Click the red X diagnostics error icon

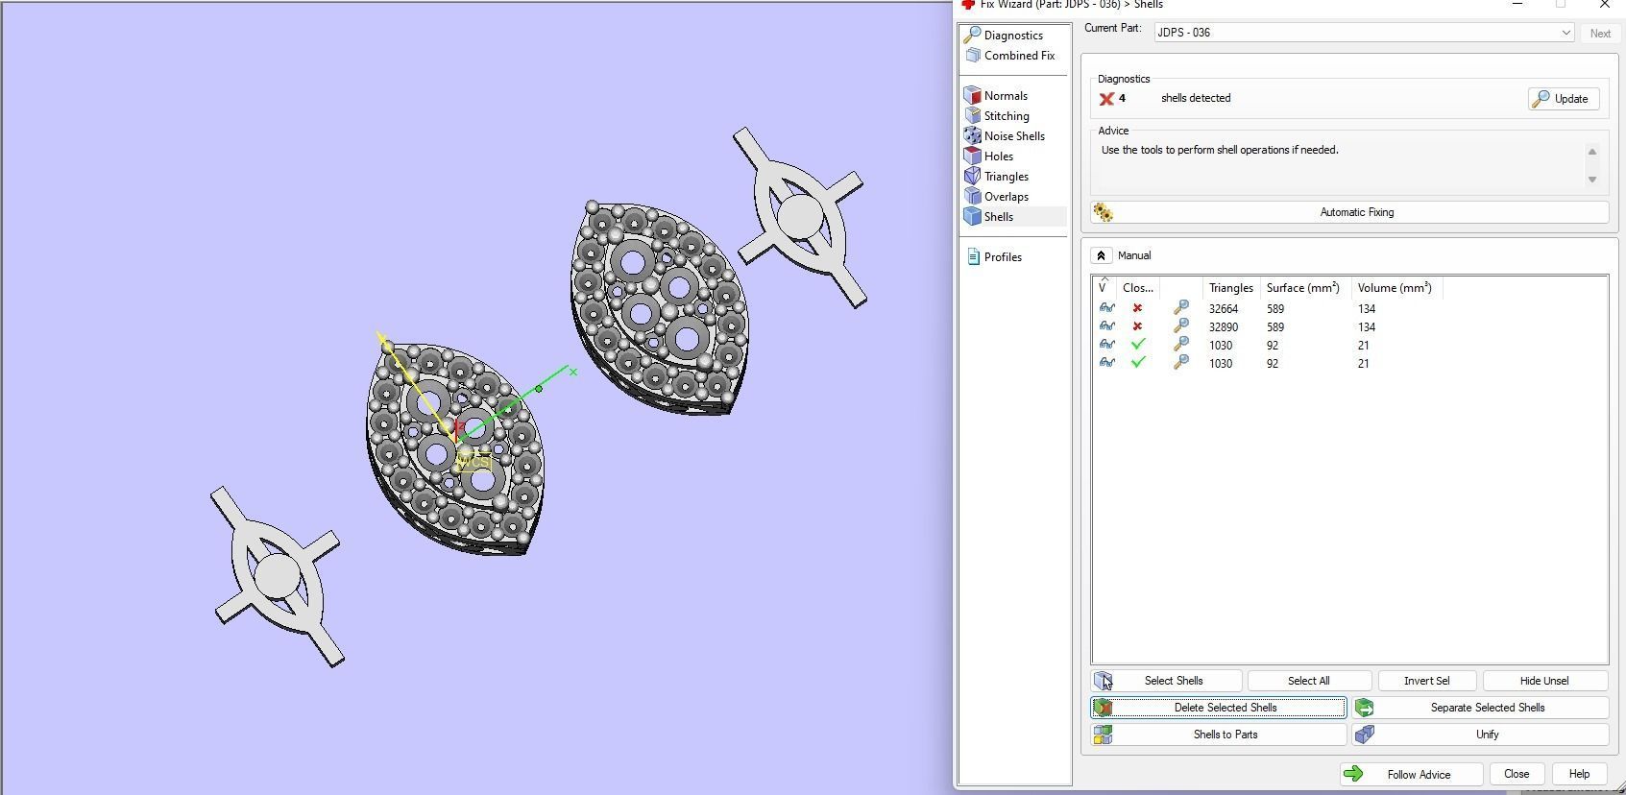pos(1106,99)
